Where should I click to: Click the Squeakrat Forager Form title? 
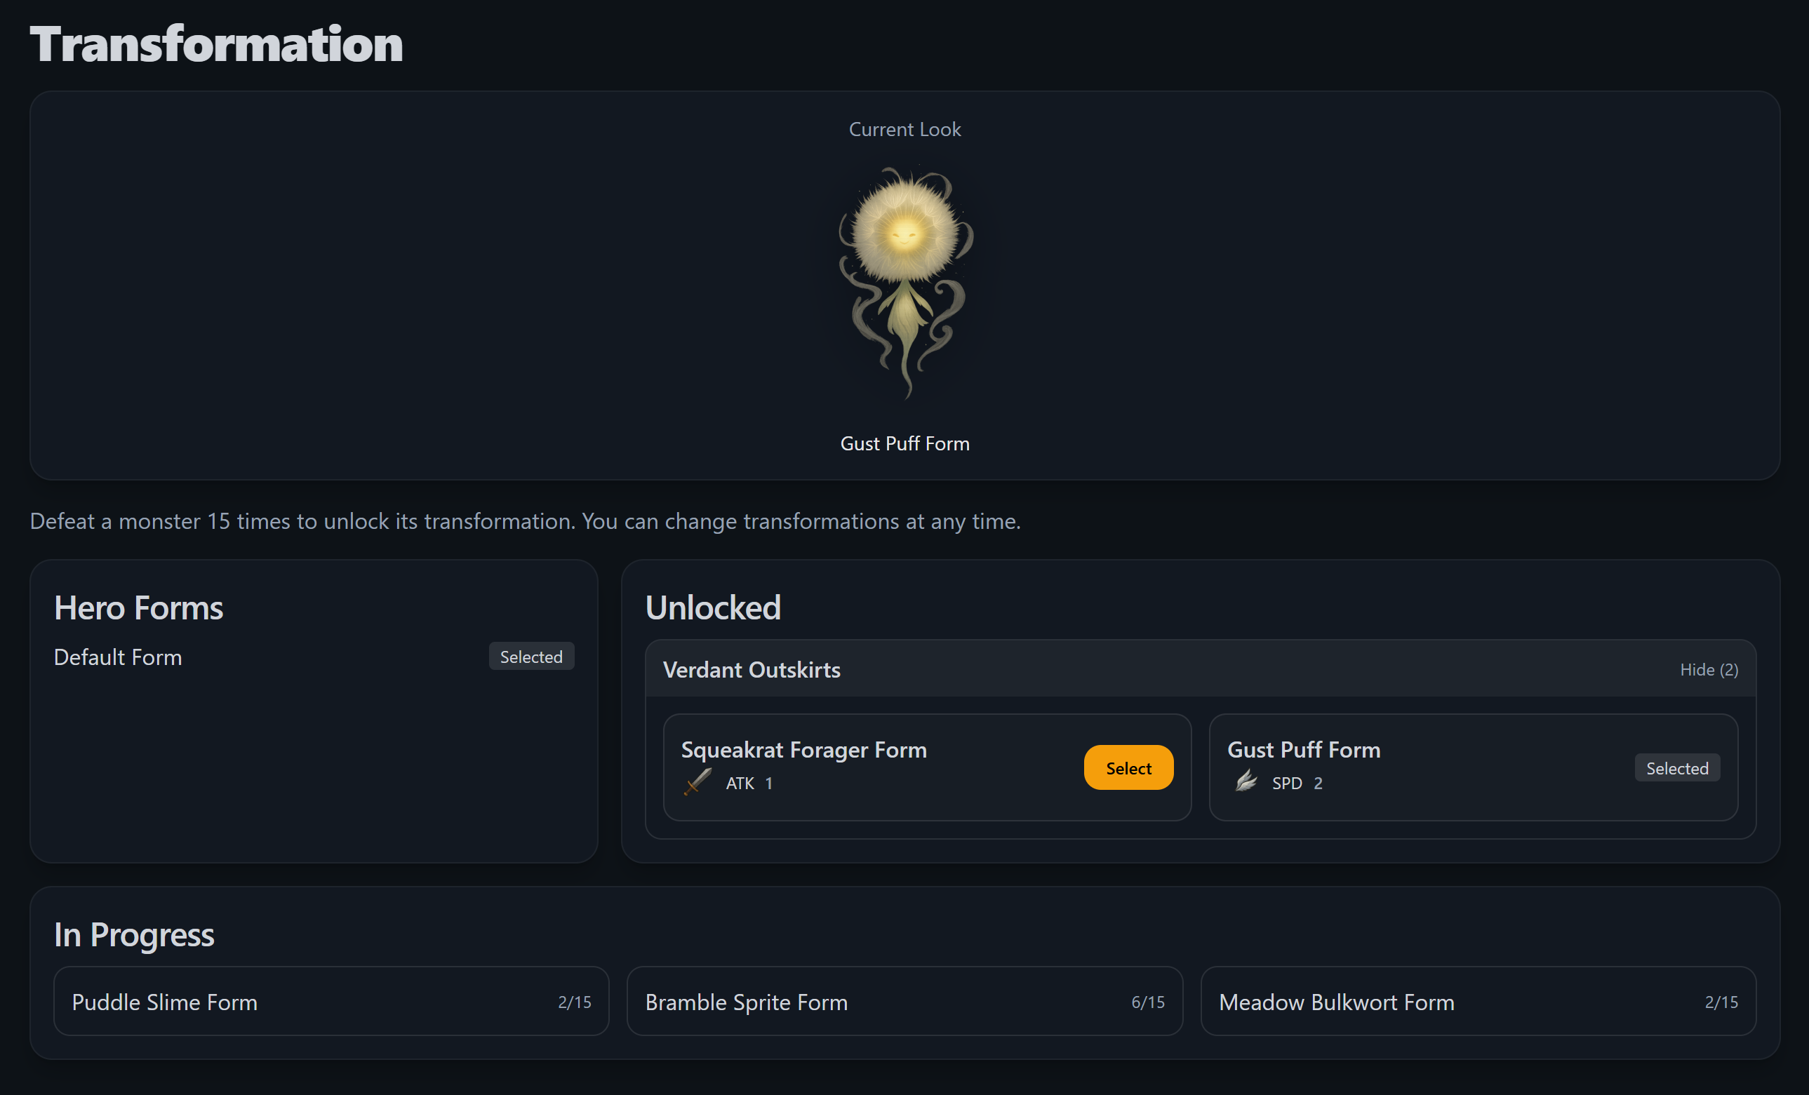[804, 749]
